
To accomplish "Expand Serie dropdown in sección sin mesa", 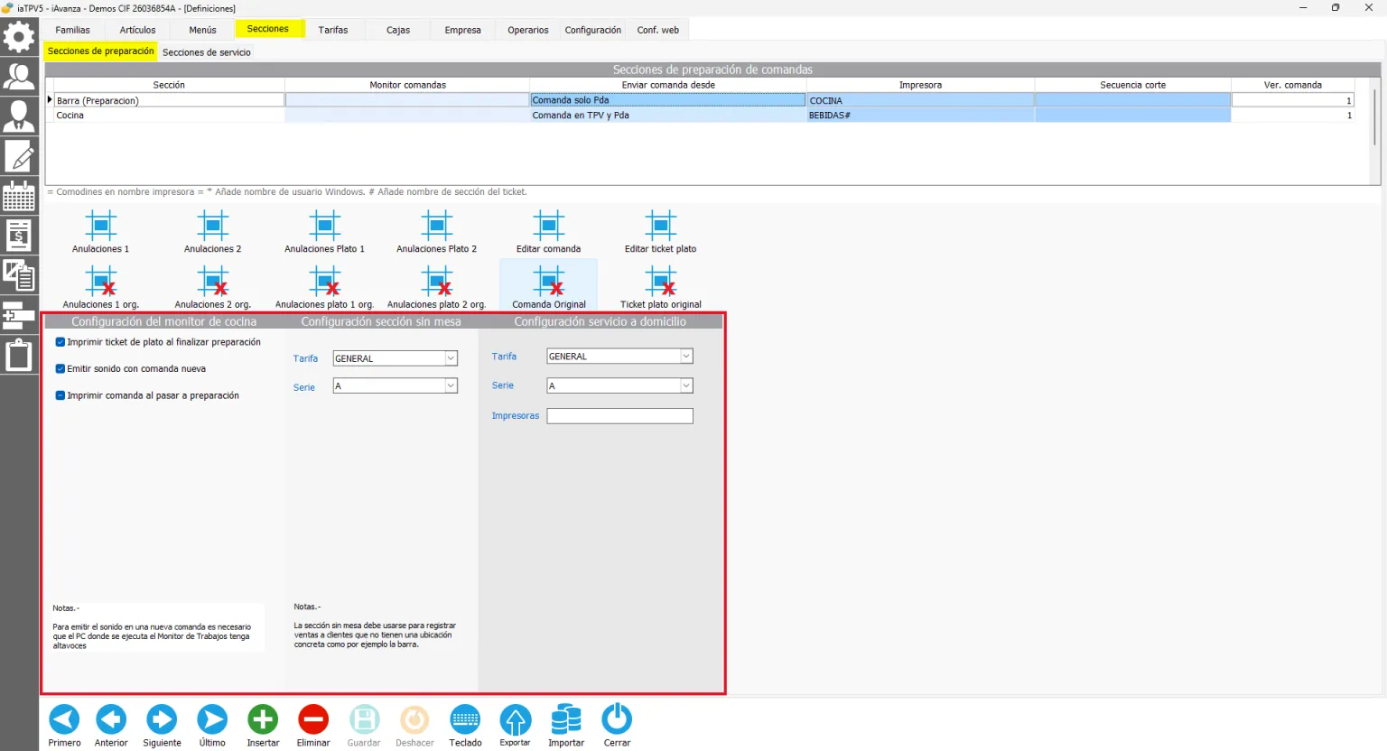I will tap(451, 385).
